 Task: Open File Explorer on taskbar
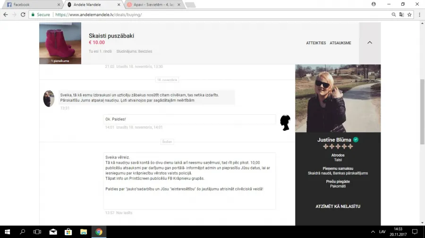pyautogui.click(x=84, y=232)
